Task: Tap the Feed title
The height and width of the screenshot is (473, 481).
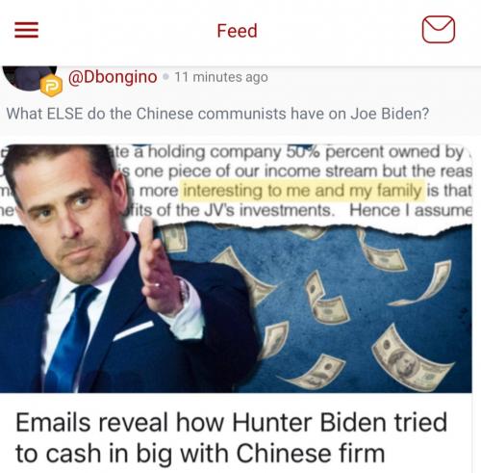Action: click(x=237, y=31)
